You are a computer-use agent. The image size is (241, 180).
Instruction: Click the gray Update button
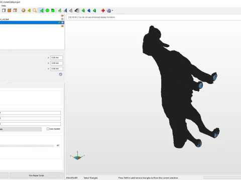[21, 129]
